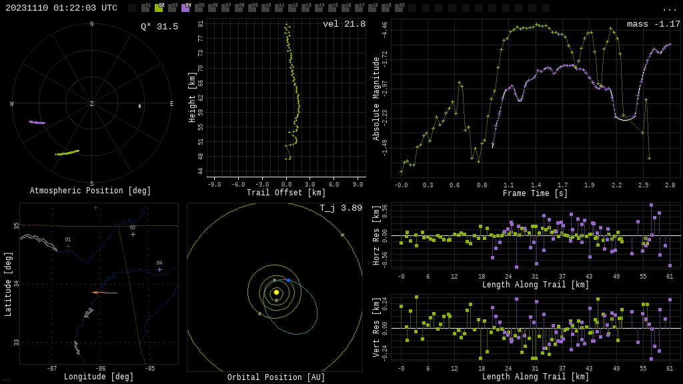Enable station 08 in the top bar

pos(239,8)
